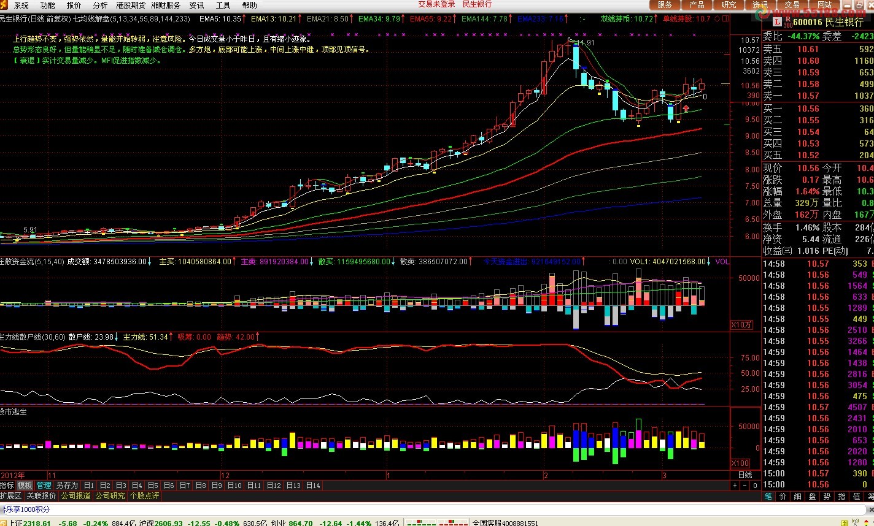Select the 细 tab in the tick panel
Viewport: 874px width, 526px height.
point(798,497)
